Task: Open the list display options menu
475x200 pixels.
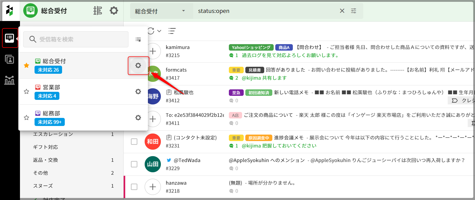Action: pos(172,31)
